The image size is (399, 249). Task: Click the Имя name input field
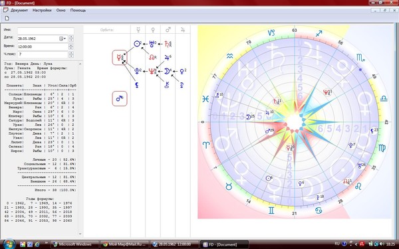pos(46,31)
